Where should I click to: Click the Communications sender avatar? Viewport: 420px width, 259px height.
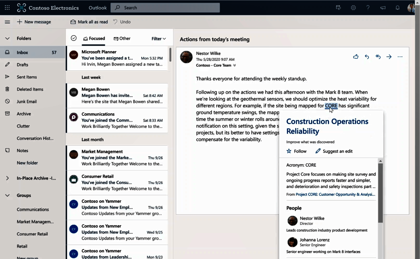74,117
